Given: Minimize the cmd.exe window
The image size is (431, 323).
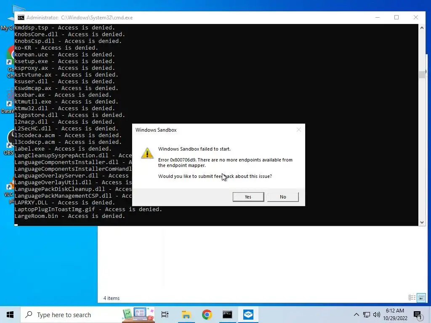Looking at the screenshot, I should coord(378,17).
